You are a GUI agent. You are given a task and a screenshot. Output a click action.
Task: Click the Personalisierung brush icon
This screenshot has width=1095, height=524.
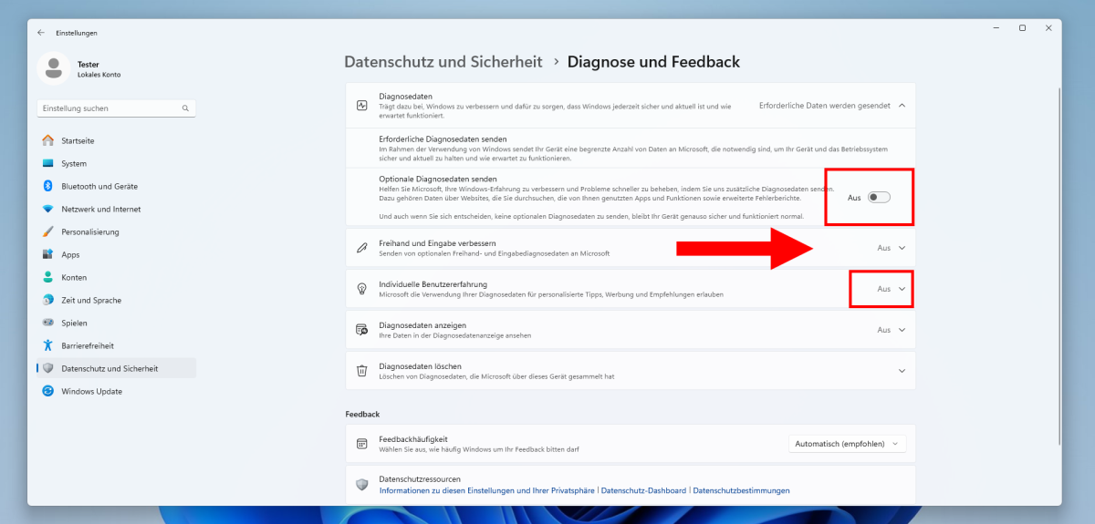(x=48, y=231)
